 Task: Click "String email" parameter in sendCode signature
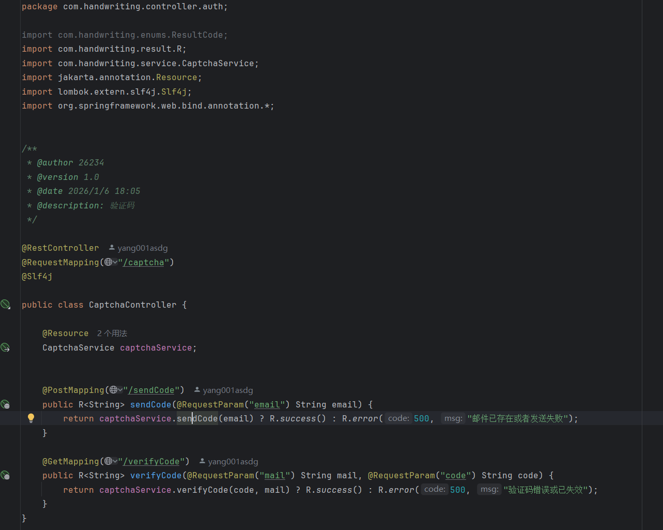click(326, 404)
